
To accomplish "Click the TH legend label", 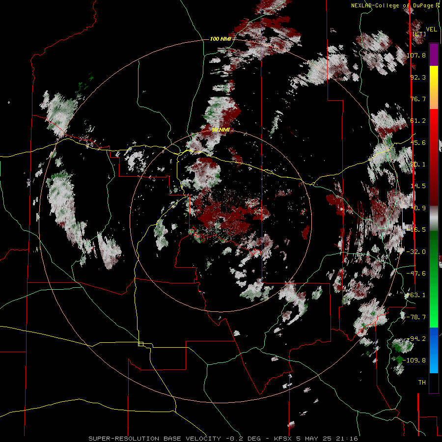I will click(422, 383).
